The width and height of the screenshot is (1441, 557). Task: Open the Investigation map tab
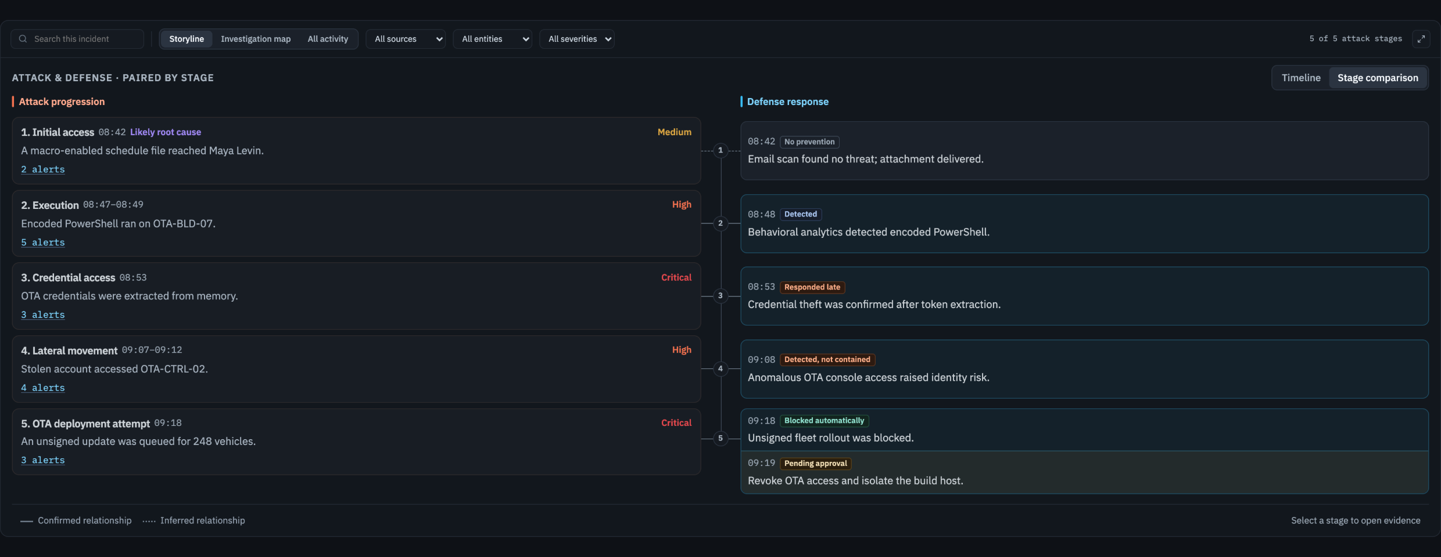256,39
